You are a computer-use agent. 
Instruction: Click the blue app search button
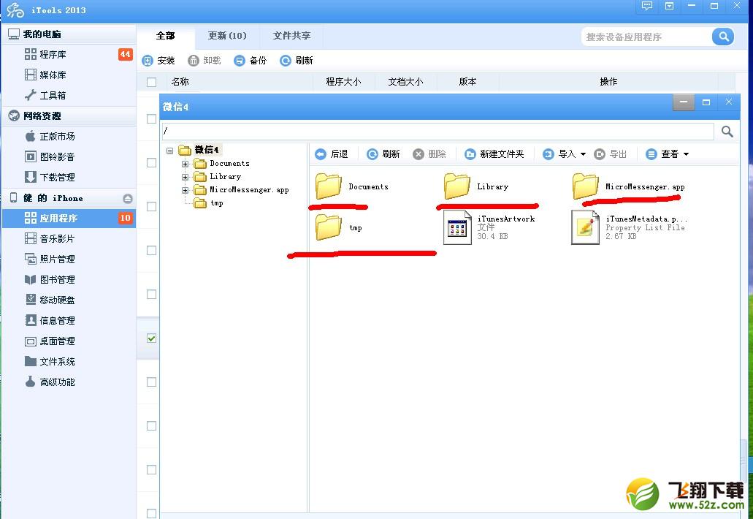pyautogui.click(x=723, y=37)
